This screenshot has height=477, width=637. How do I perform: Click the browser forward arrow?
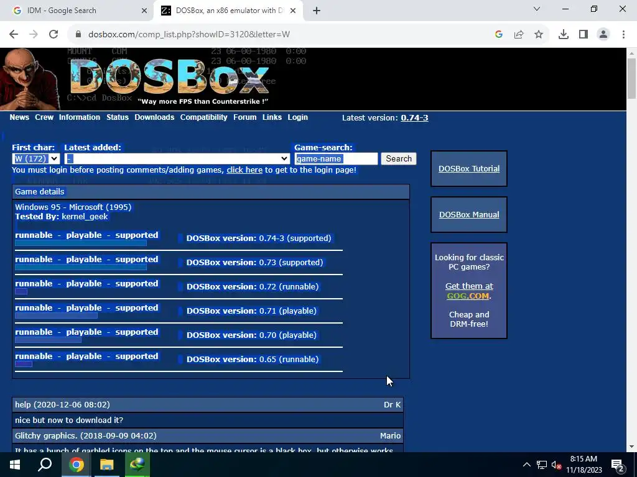34,34
